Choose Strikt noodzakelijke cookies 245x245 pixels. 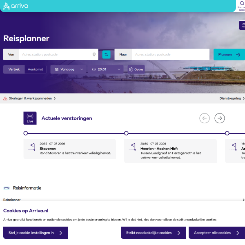(153, 233)
